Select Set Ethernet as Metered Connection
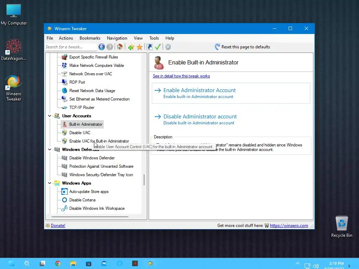This screenshot has width=359, height=269. [x=99, y=99]
